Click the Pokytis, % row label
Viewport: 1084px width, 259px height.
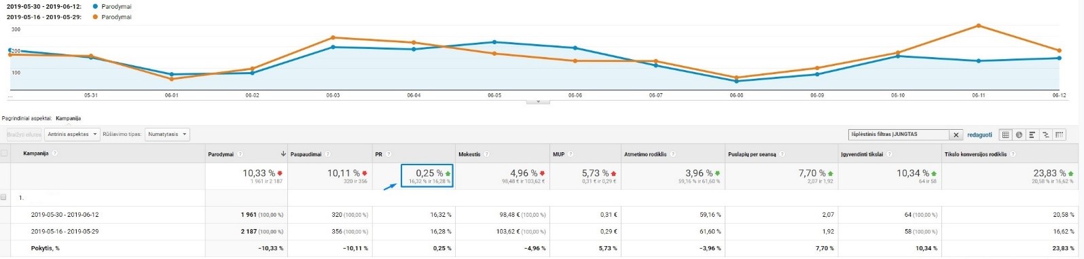[x=45, y=249]
